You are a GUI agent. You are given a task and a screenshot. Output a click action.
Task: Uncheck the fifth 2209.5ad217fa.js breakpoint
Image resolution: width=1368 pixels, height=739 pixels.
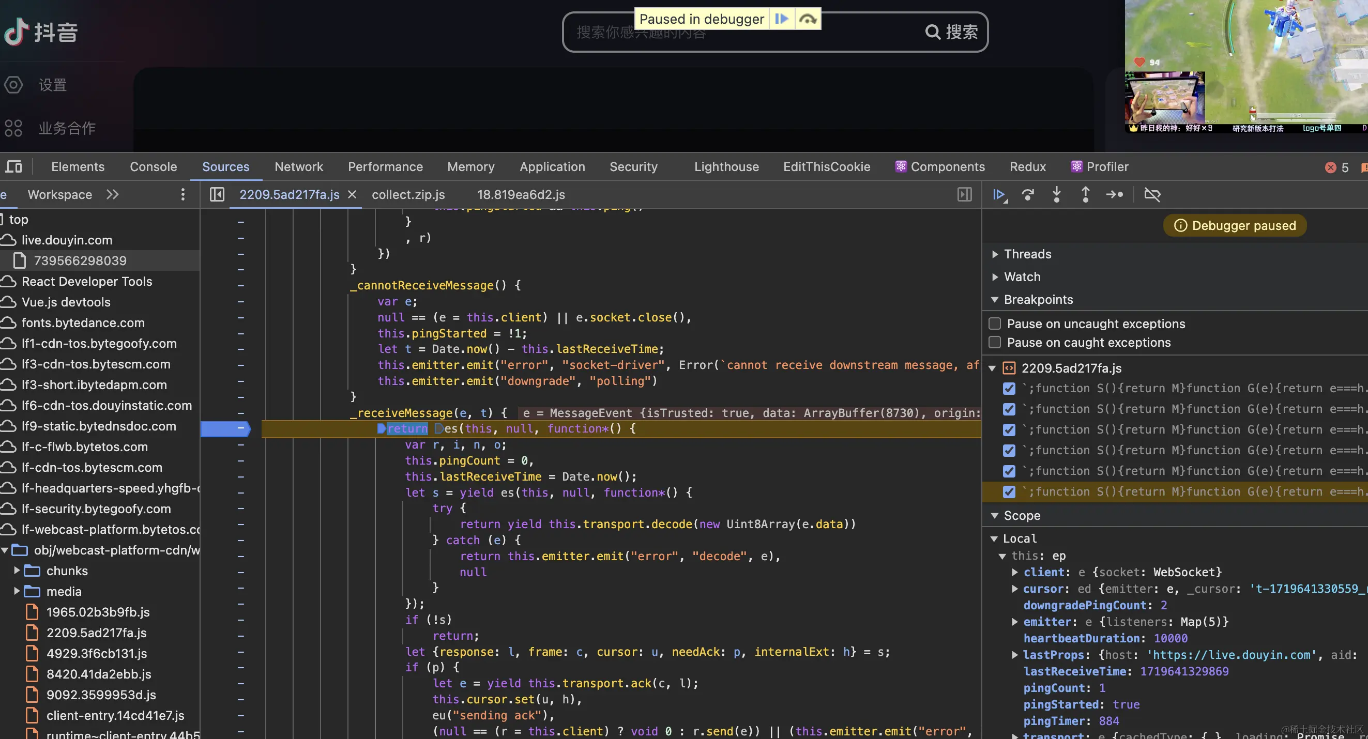pos(1009,471)
